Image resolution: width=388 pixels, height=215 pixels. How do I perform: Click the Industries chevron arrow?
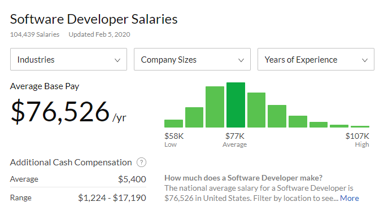(117, 60)
